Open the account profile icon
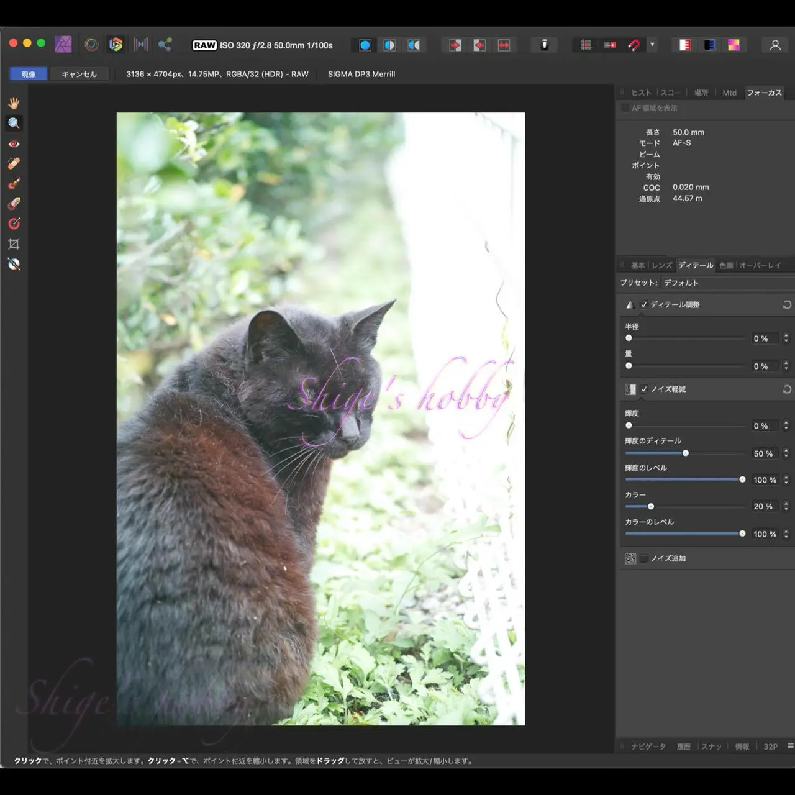This screenshot has width=795, height=795. click(775, 45)
